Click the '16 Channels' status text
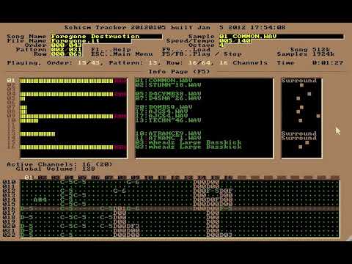The width and height of the screenshot is (352, 264). click(x=243, y=63)
